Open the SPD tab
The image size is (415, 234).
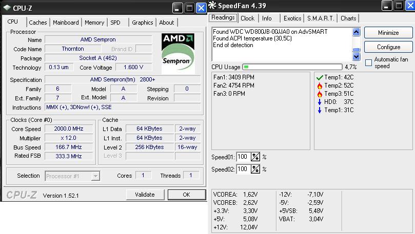point(115,23)
